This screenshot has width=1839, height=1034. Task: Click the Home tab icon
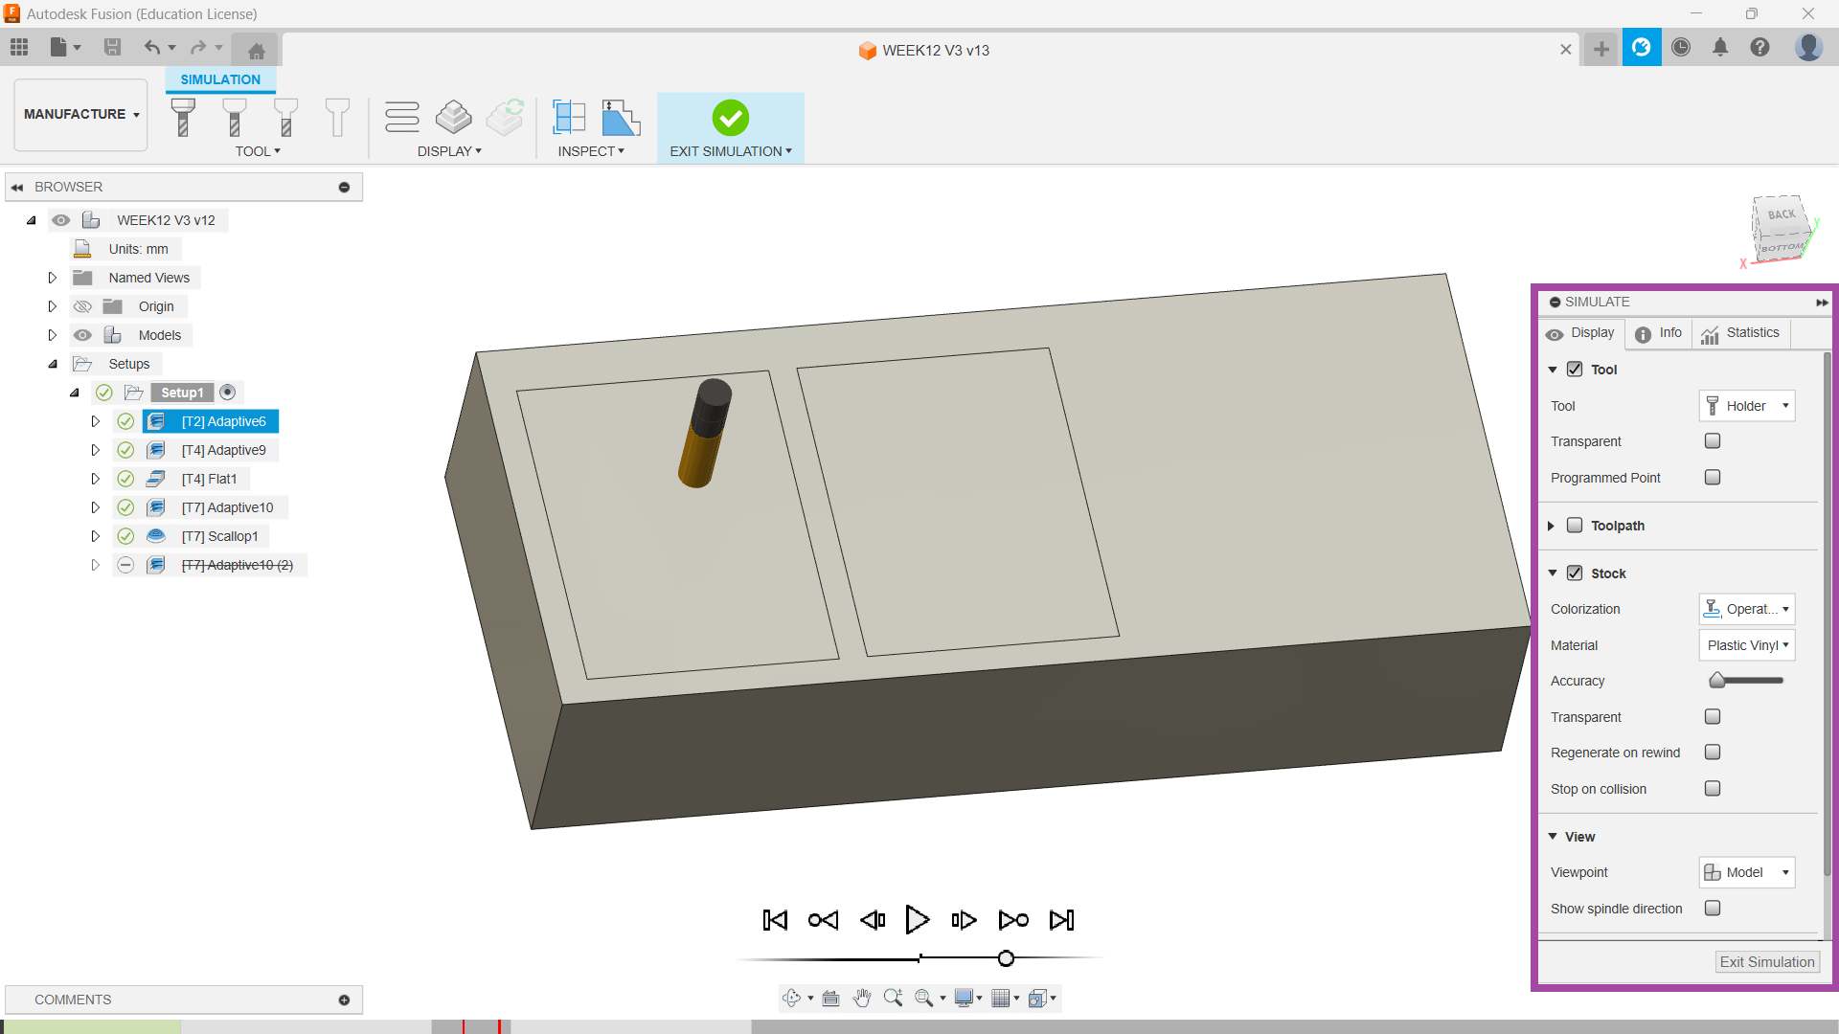[256, 51]
